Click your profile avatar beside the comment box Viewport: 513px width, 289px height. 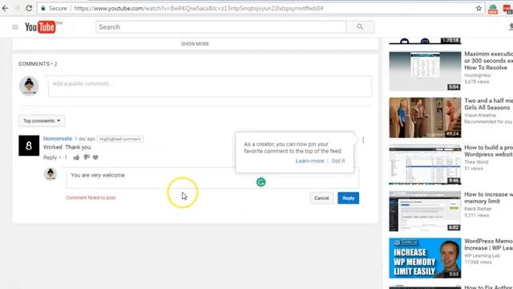coord(29,86)
